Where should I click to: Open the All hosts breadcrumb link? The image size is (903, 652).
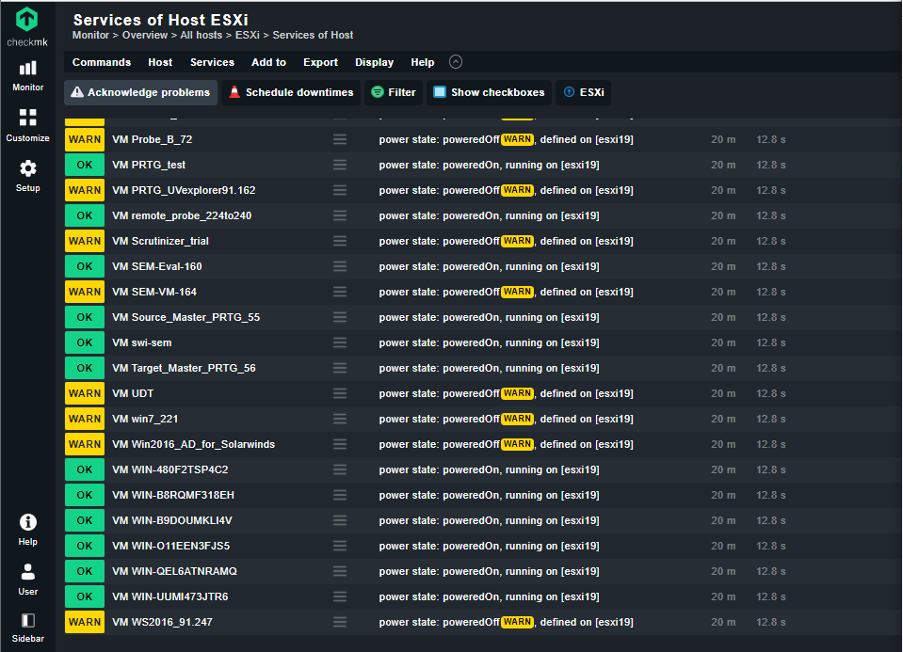coord(201,35)
